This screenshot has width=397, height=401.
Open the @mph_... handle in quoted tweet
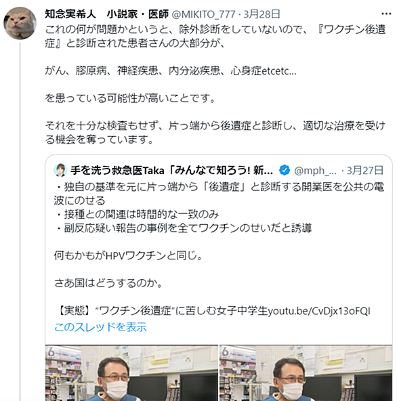pos(315,170)
